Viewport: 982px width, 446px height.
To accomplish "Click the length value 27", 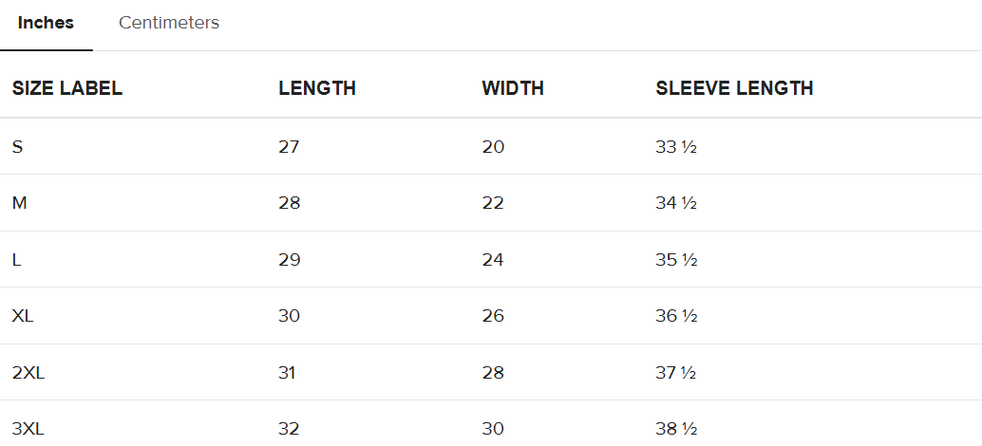I will point(289,147).
